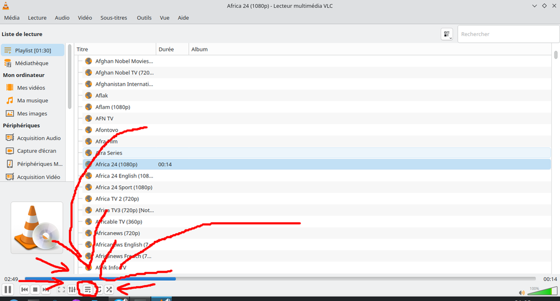Screen dimensions: 560x301
Task: Click the globe icon beside Afontovo
Action: [89, 130]
